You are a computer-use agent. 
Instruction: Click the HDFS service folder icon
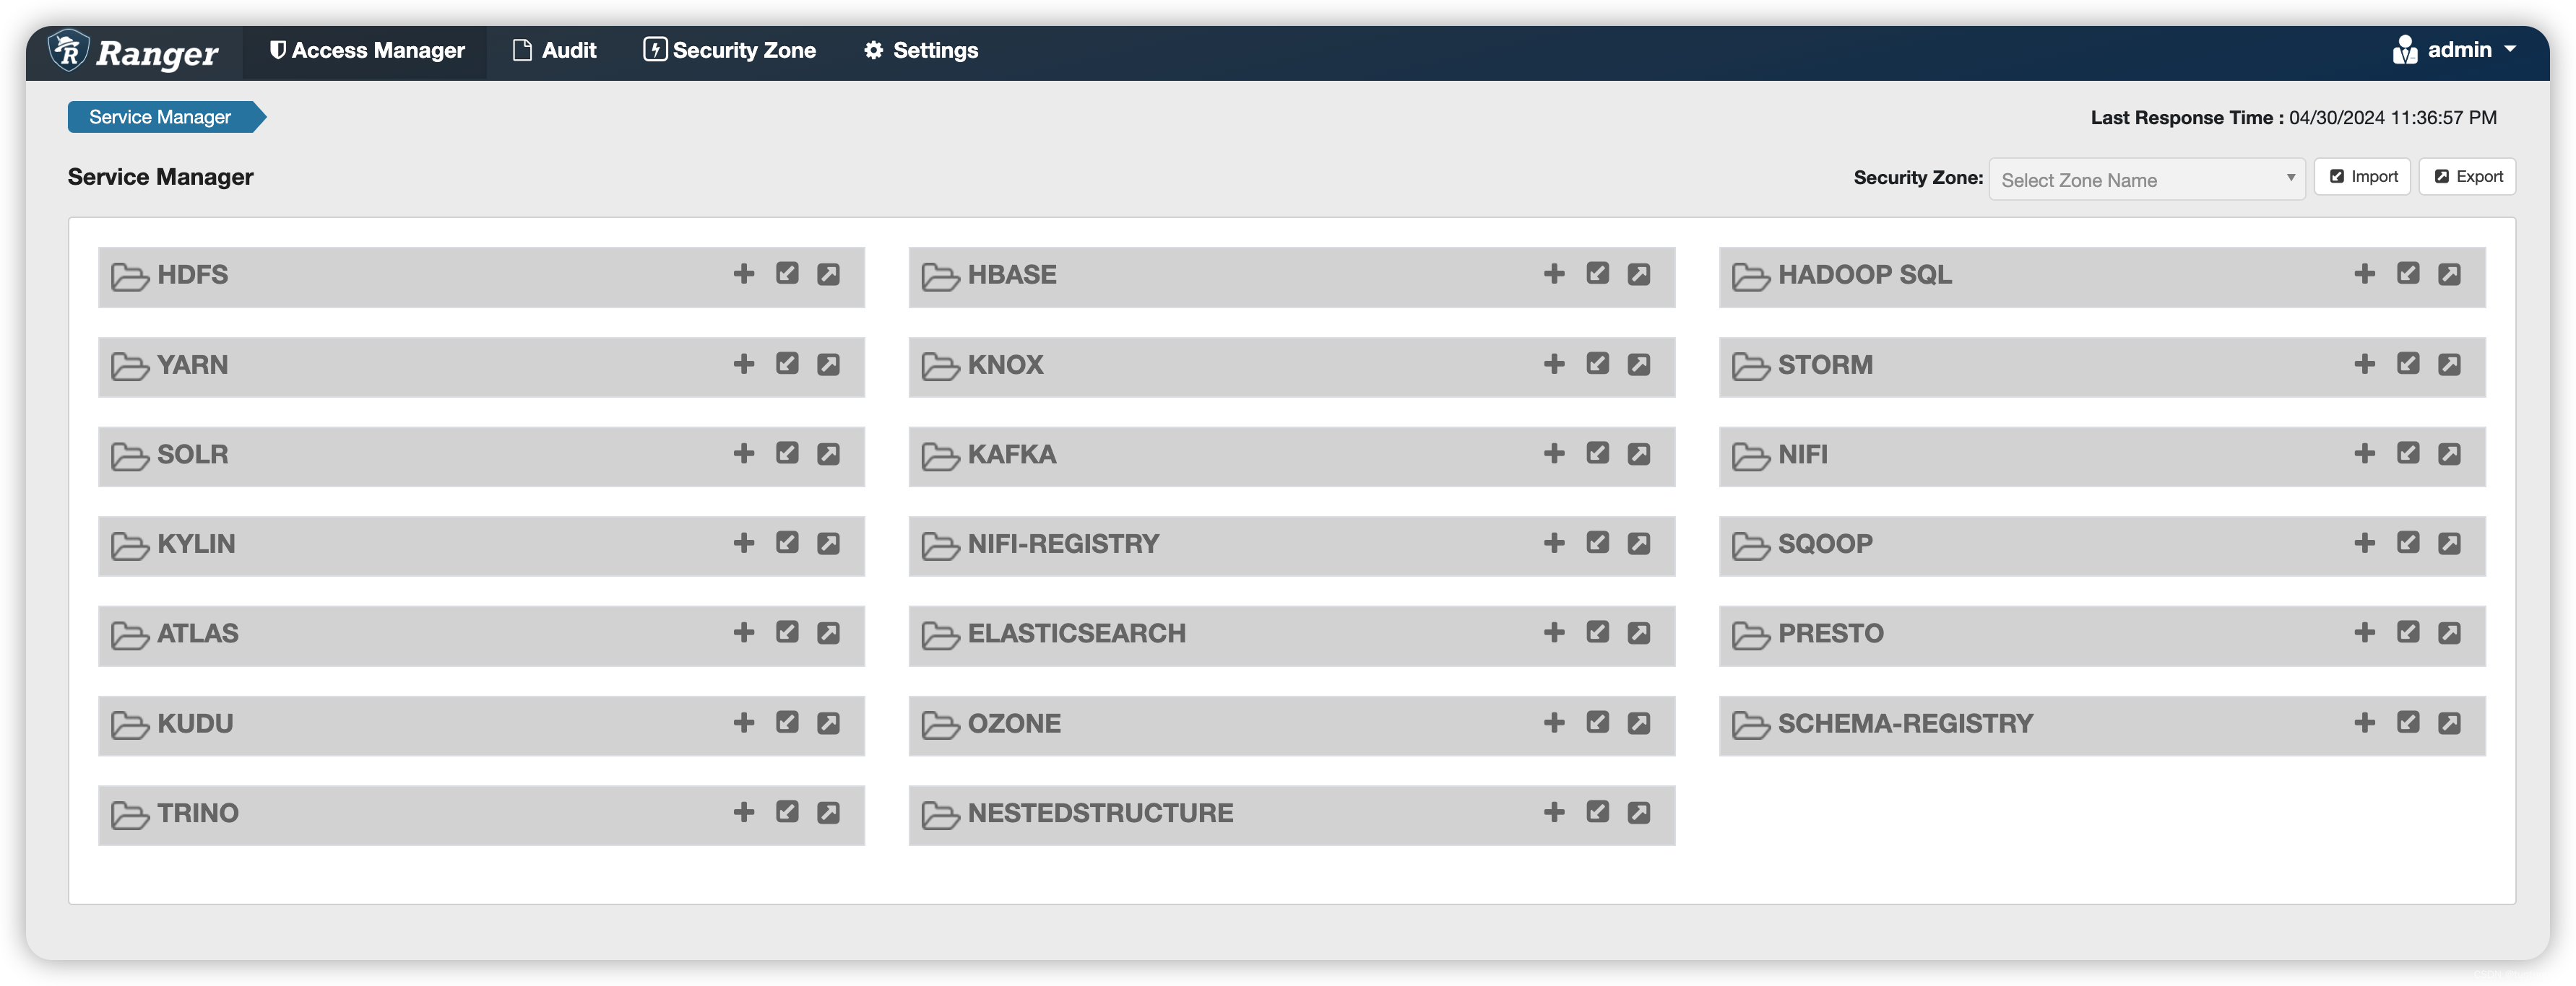128,274
